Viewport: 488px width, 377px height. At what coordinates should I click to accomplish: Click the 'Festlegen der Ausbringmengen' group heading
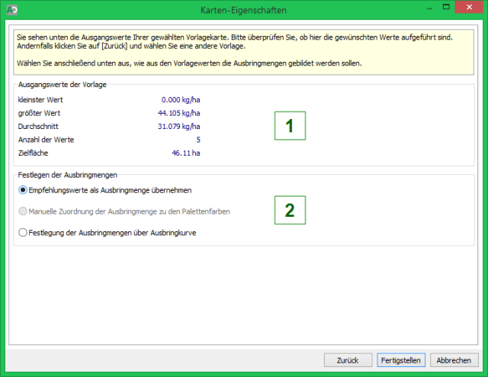point(66,175)
